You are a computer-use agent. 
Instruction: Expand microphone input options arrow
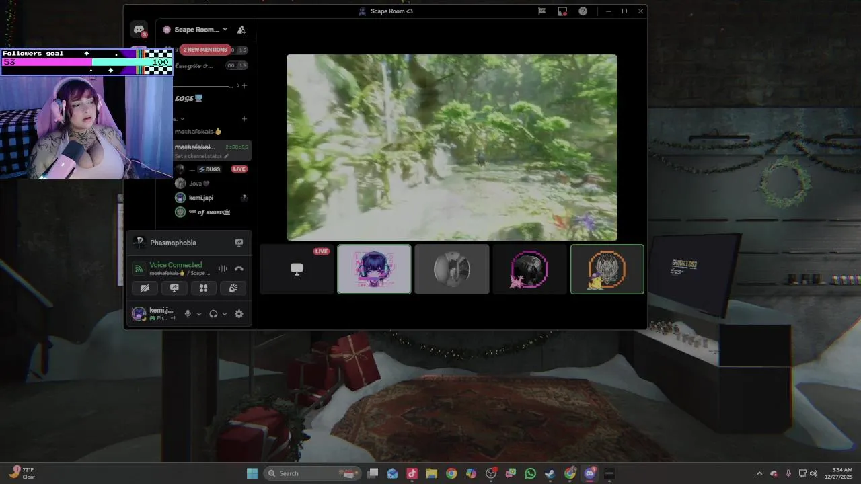[199, 314]
